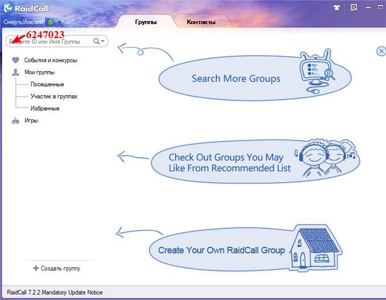
Task: Click the plus icon for creating group
Action: click(x=36, y=268)
